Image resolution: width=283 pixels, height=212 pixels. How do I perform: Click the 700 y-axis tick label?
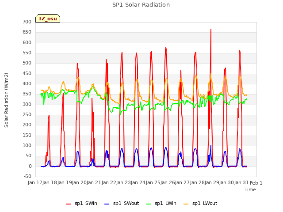(27, 22)
